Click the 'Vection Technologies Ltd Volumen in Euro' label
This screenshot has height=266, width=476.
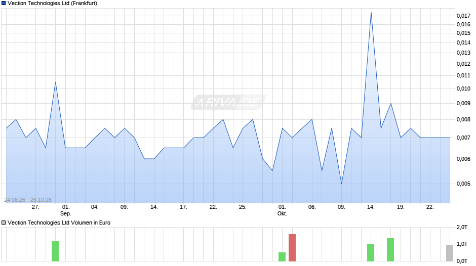59,223
